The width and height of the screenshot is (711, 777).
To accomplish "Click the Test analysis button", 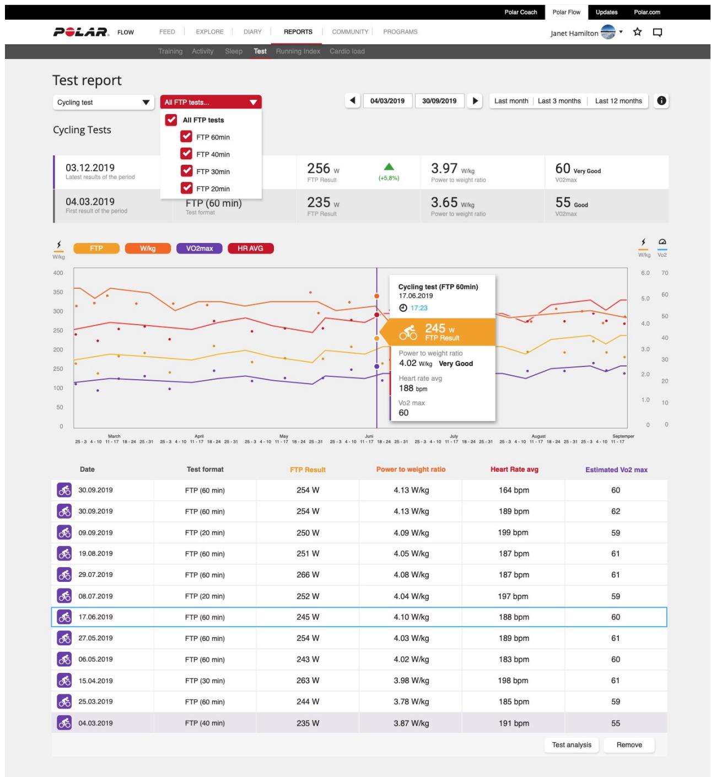I will tap(572, 745).
